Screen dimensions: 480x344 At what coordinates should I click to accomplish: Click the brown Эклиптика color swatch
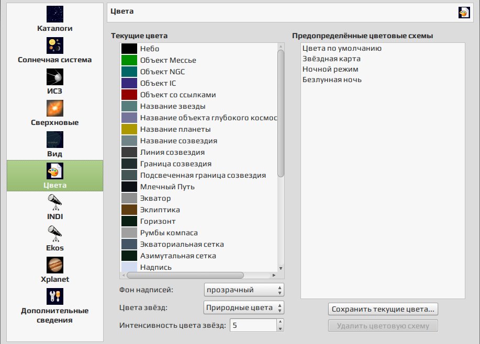click(129, 210)
